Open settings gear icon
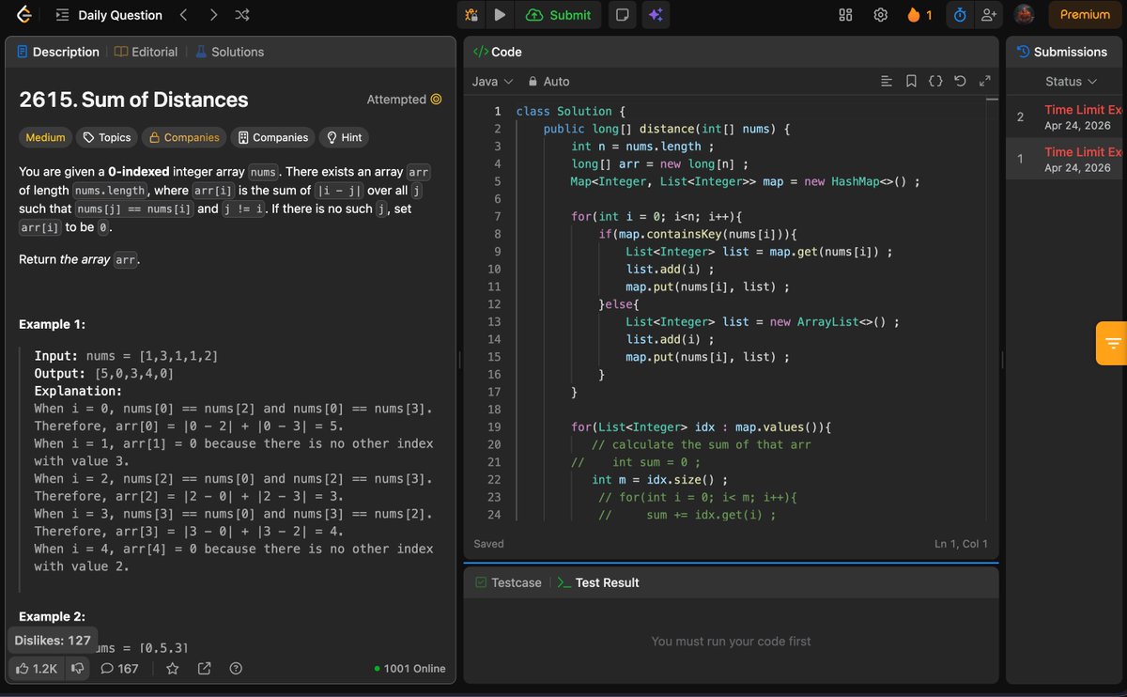 coord(881,15)
